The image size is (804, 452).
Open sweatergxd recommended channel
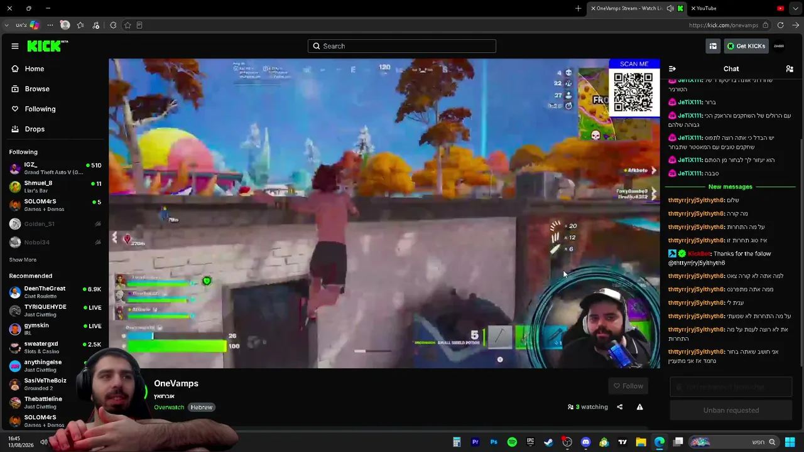[55, 347]
